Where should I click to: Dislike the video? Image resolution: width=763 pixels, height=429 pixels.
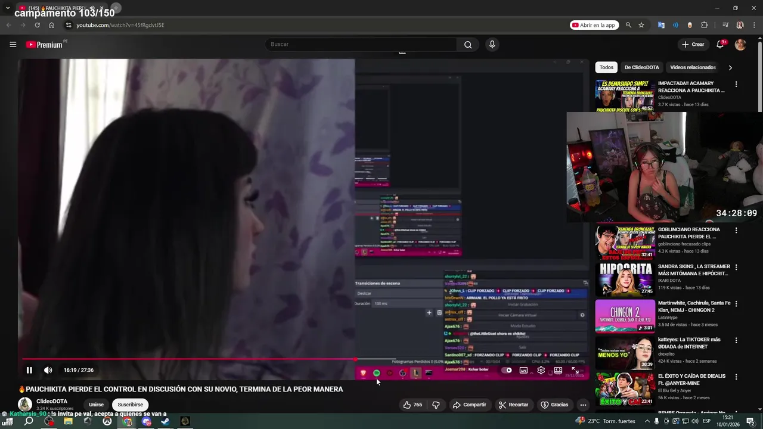pyautogui.click(x=436, y=405)
